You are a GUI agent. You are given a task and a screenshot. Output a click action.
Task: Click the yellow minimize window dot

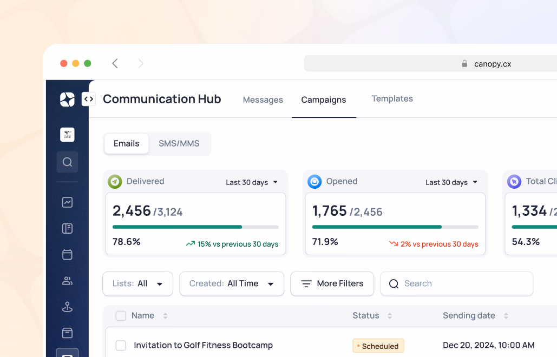click(76, 63)
